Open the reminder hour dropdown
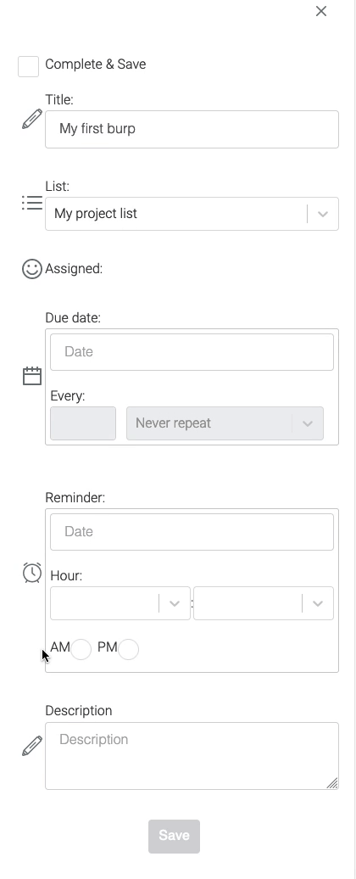This screenshot has height=879, width=356. pos(120,603)
